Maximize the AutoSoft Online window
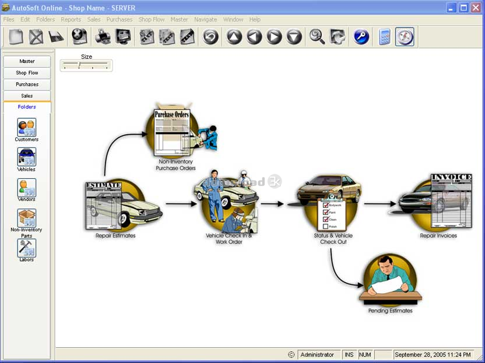 coord(463,8)
